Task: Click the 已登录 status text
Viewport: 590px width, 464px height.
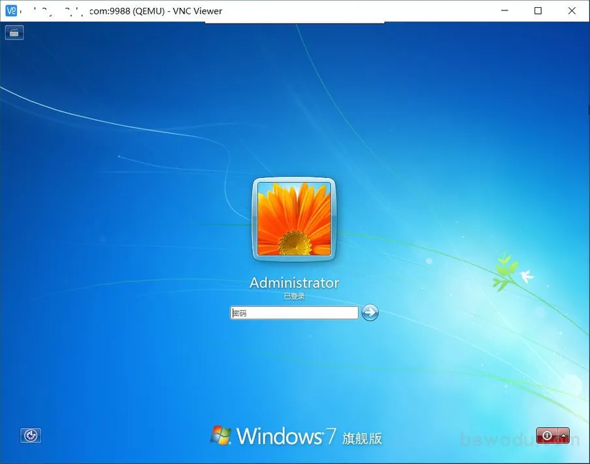Action: [294, 297]
